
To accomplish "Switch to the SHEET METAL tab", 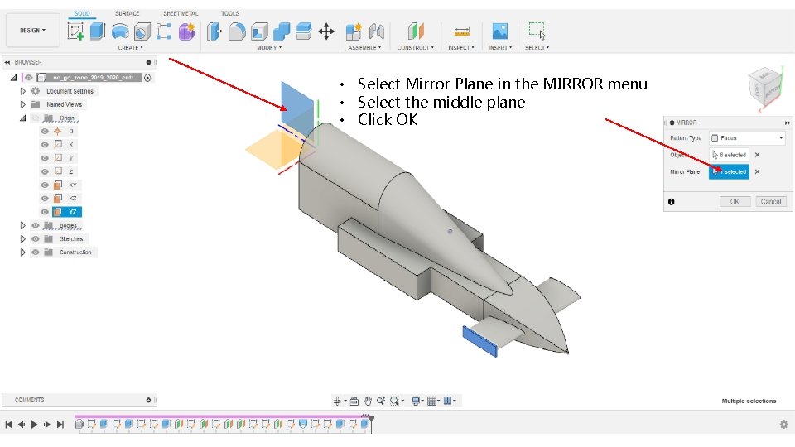I will (x=181, y=13).
